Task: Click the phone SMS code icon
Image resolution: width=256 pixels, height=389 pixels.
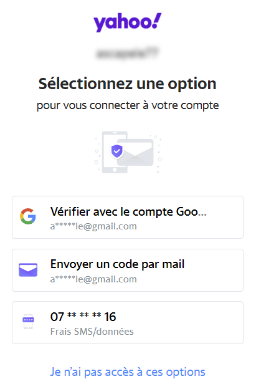Action: click(x=28, y=322)
